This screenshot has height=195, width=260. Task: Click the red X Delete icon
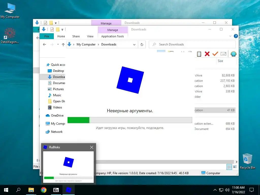tap(207, 54)
